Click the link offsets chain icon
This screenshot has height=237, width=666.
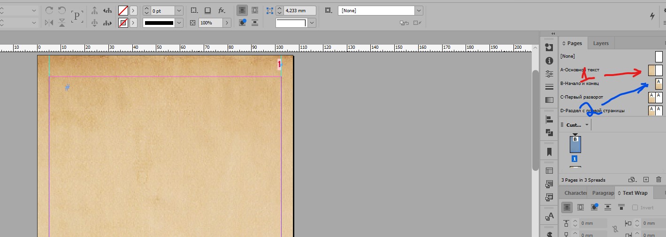[x=615, y=229]
